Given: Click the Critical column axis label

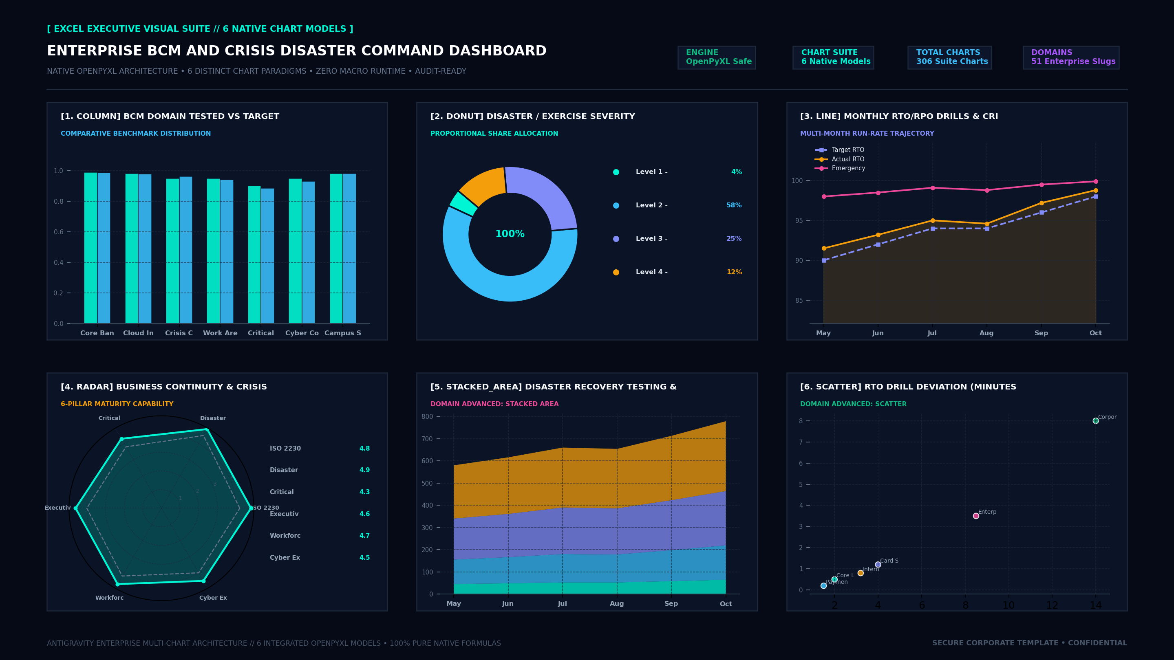Looking at the screenshot, I should tap(261, 333).
